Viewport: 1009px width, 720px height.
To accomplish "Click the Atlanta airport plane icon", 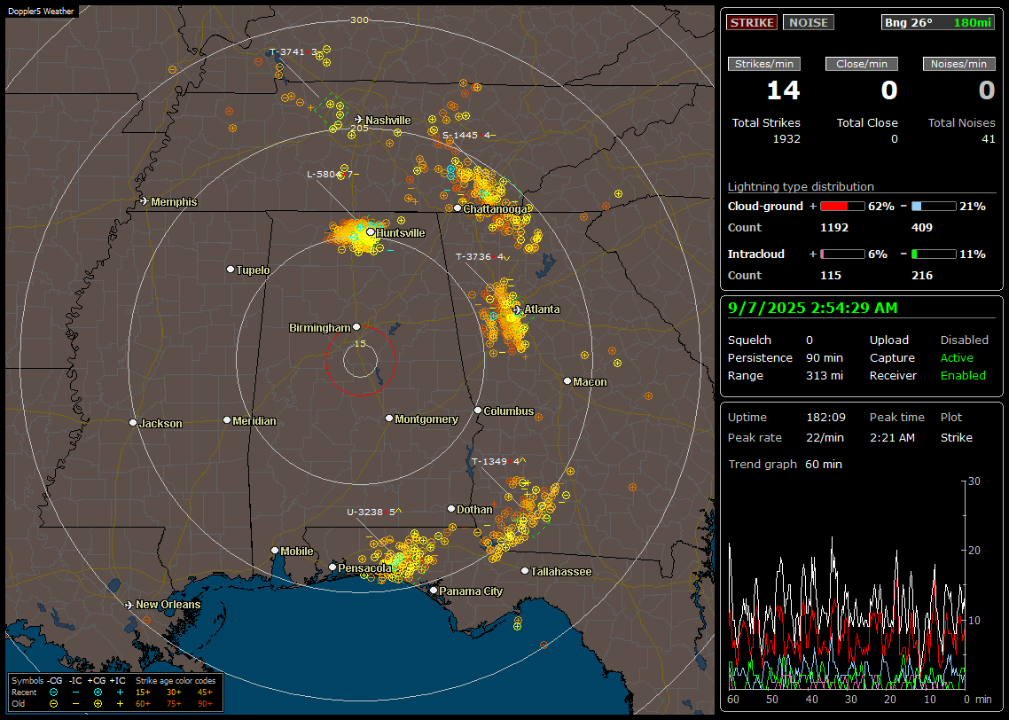I will pyautogui.click(x=518, y=309).
